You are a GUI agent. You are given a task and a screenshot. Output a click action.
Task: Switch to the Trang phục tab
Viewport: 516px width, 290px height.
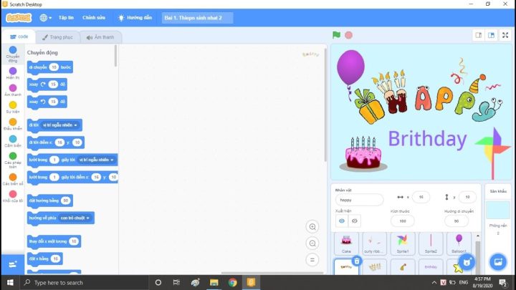(x=57, y=37)
